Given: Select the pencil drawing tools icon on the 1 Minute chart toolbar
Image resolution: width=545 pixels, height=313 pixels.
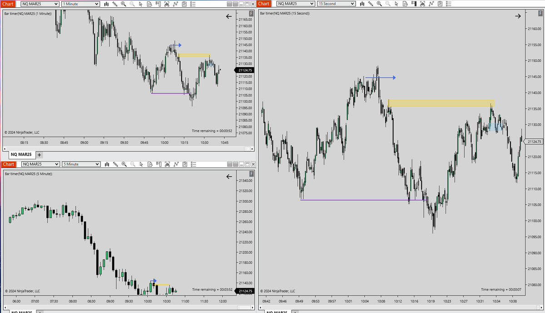Looking at the screenshot, I should point(115,4).
